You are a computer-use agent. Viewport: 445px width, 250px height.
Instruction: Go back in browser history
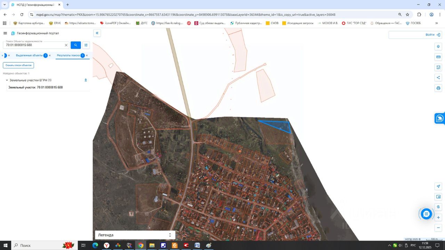(x=5, y=15)
